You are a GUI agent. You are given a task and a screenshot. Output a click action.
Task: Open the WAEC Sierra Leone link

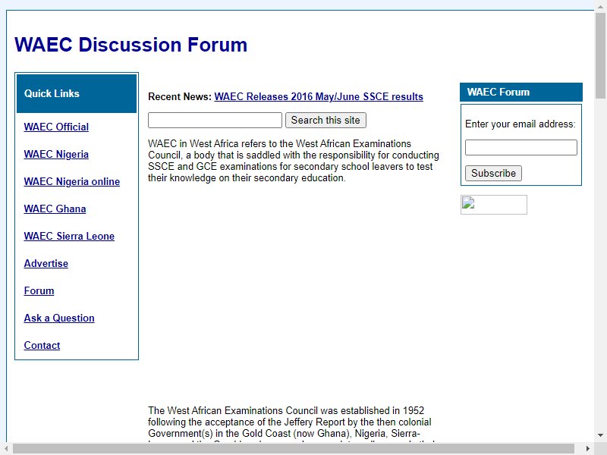coord(69,237)
